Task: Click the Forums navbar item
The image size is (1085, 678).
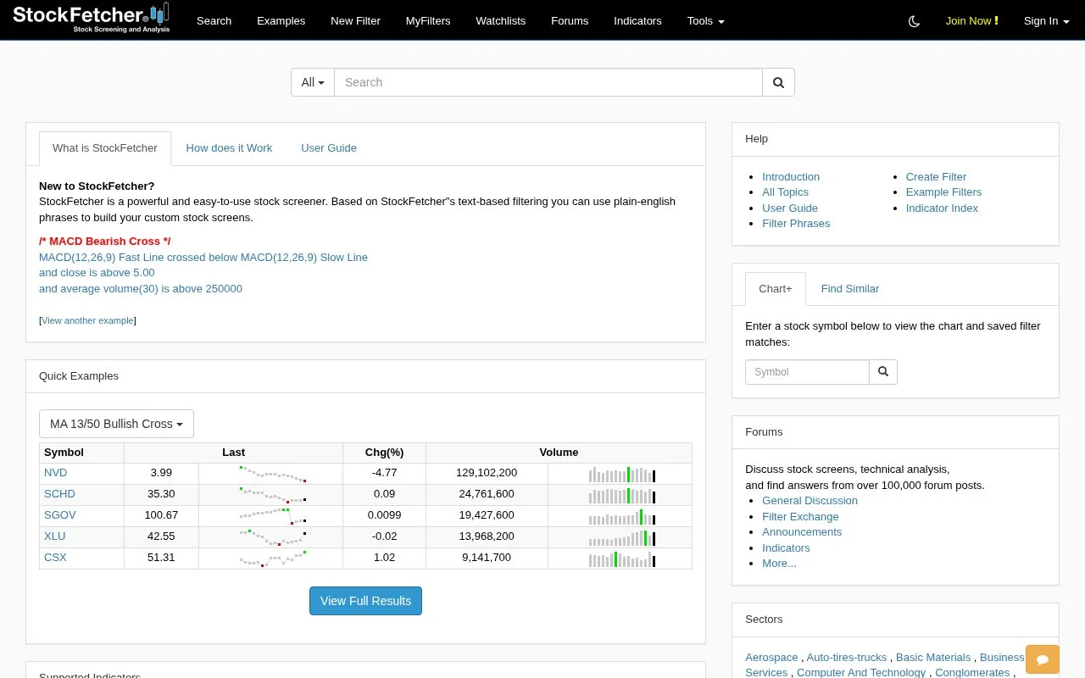Action: pyautogui.click(x=570, y=21)
